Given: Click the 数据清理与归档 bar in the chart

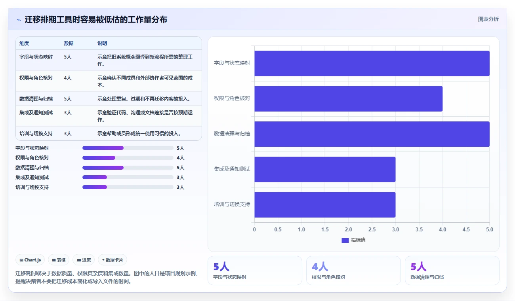Looking at the screenshot, I should click(x=372, y=134).
